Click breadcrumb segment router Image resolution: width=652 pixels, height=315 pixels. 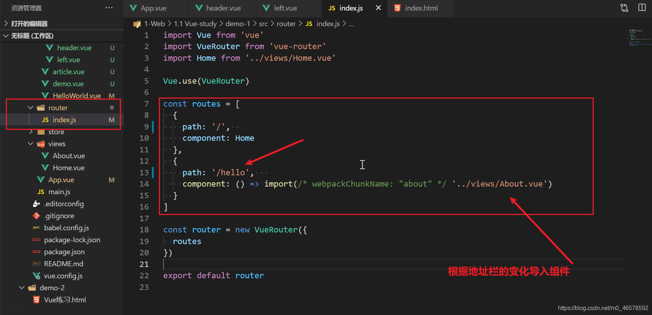pyautogui.click(x=286, y=24)
